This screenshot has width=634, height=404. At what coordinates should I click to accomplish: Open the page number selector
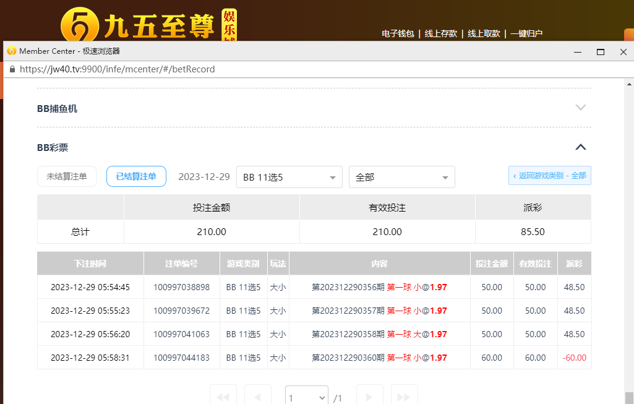pyautogui.click(x=307, y=397)
